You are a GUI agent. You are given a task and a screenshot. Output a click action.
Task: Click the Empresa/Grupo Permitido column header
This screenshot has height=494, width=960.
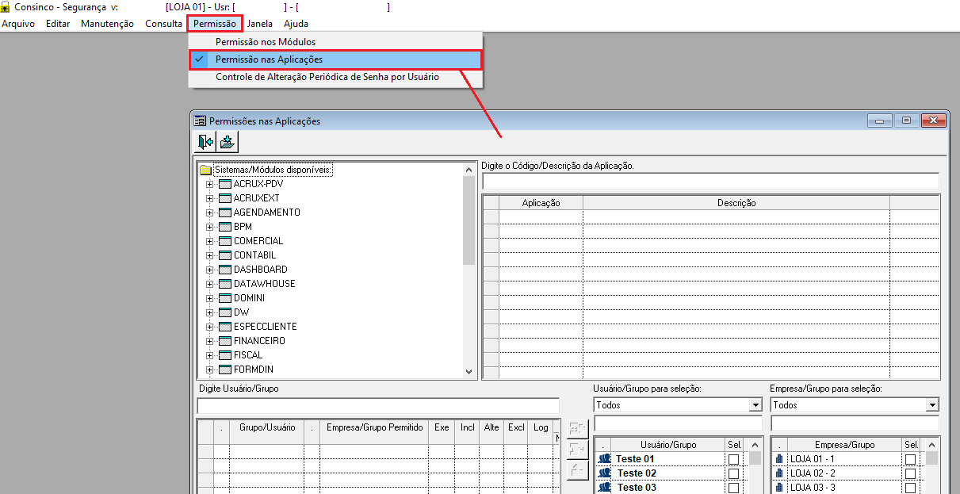(374, 427)
